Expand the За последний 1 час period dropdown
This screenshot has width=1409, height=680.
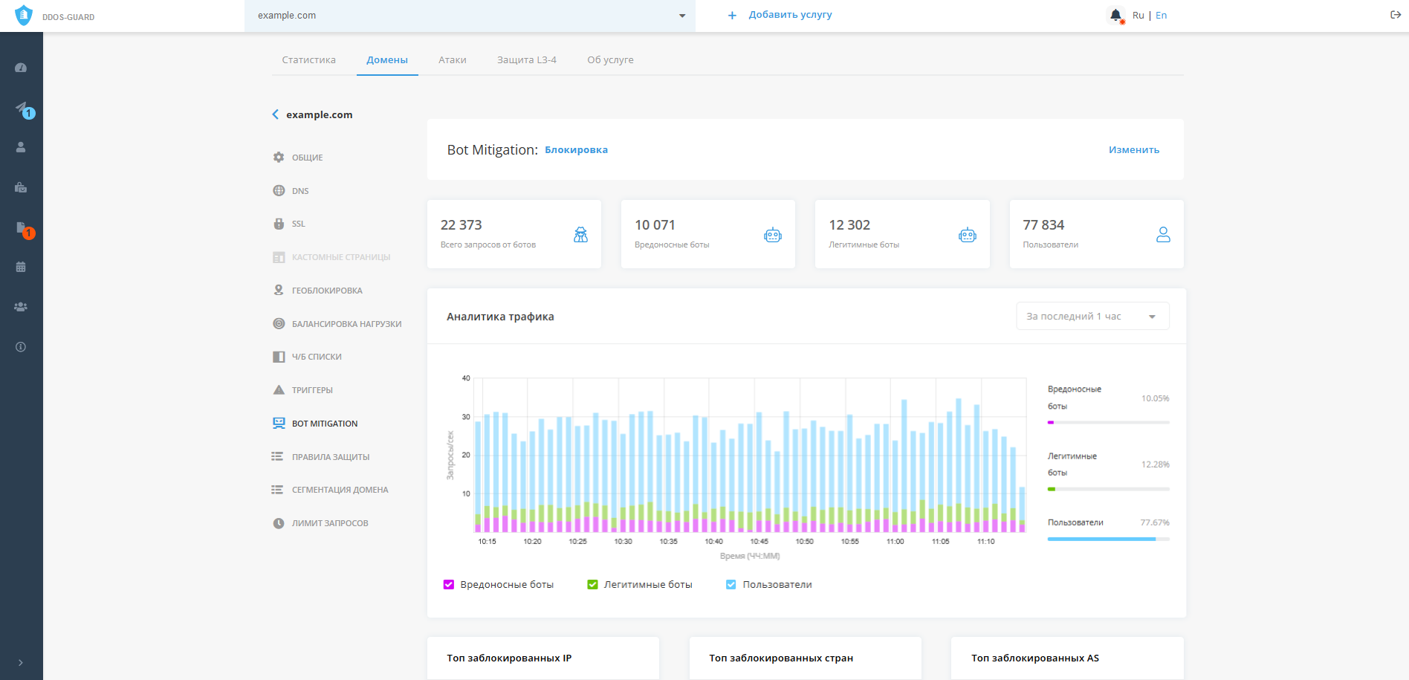pyautogui.click(x=1092, y=317)
